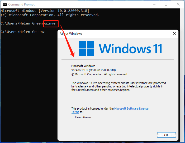Close the About Windows dialog
Viewport: 185px width, 143px height.
(174, 33)
